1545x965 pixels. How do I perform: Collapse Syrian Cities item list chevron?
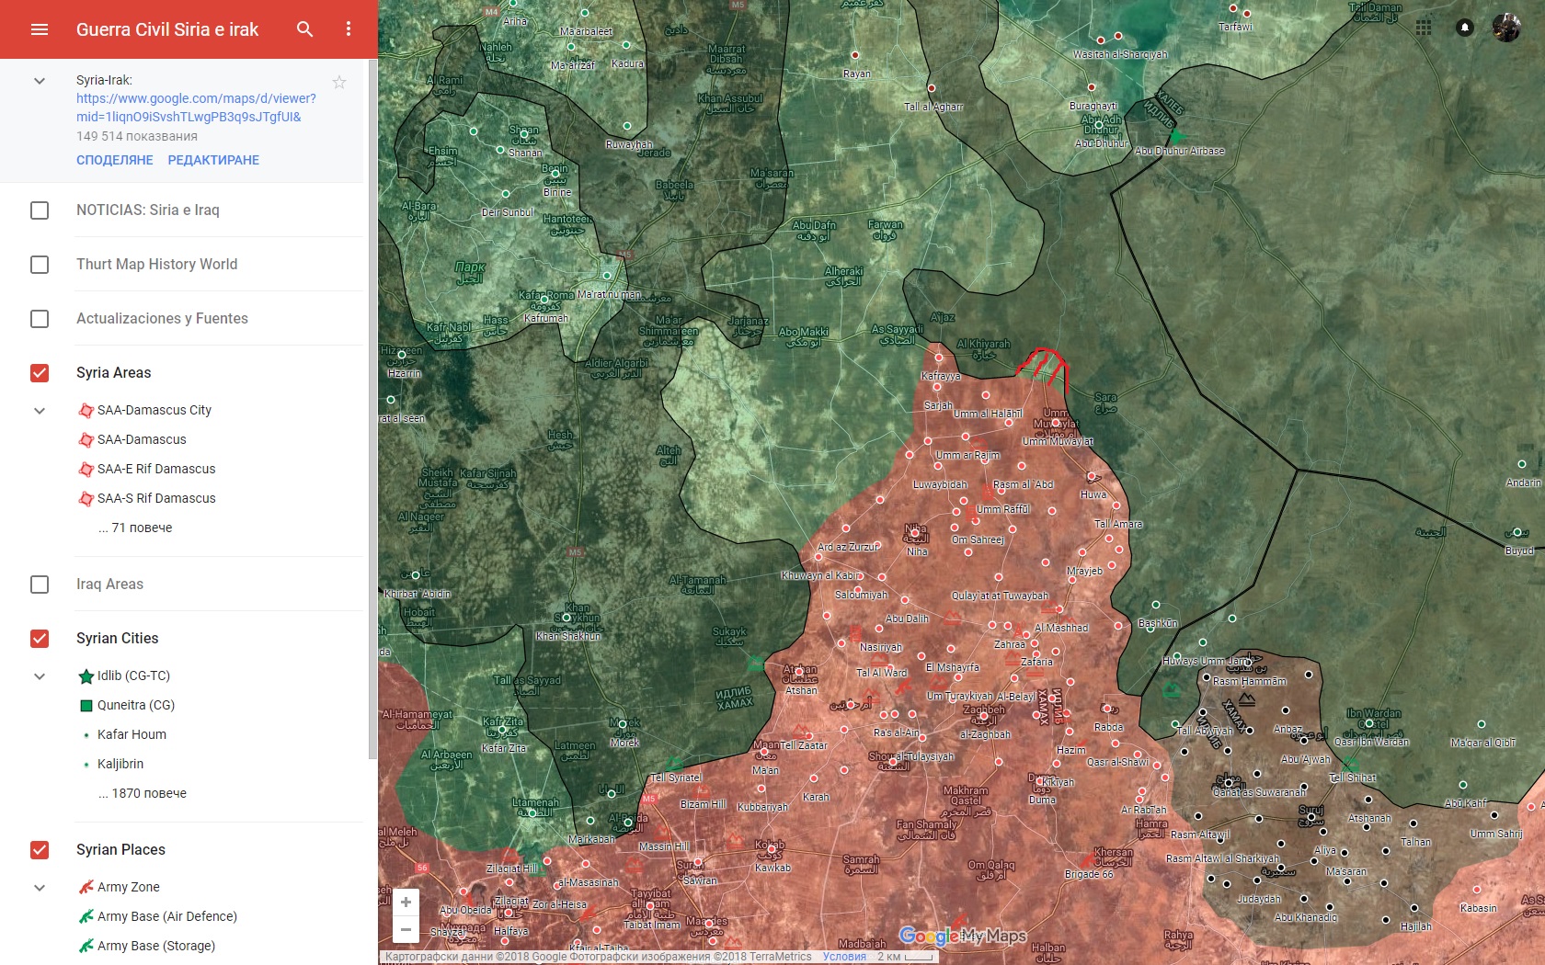(40, 676)
